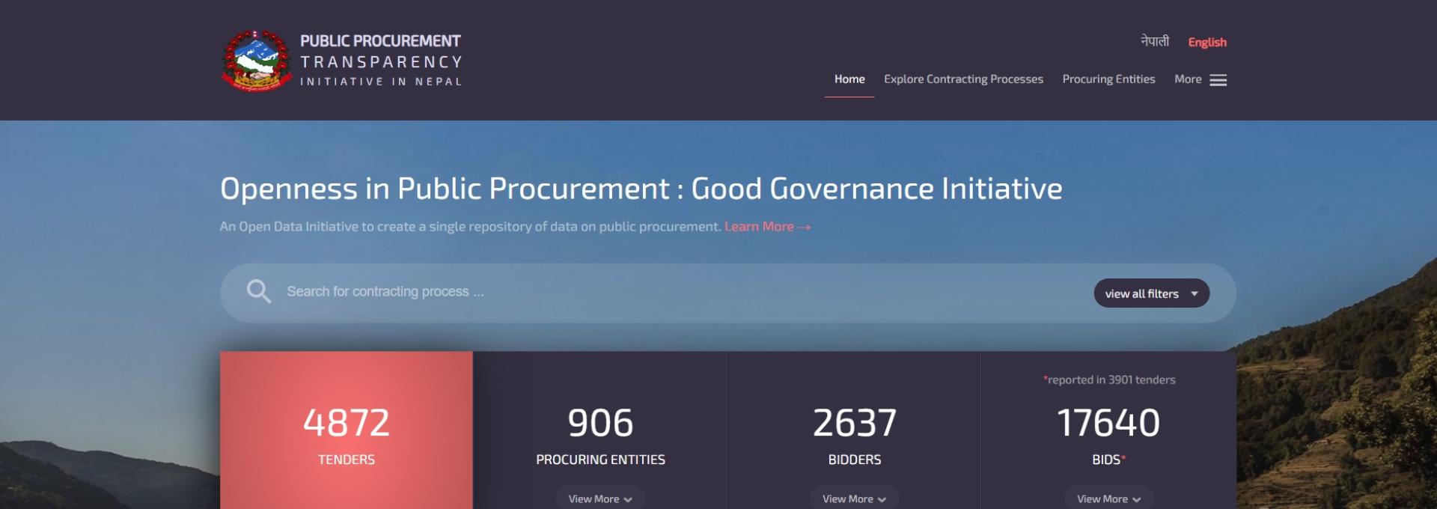
Task: Select the 4872 Tenders card
Action: coord(347,430)
